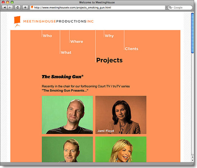Open the Why navigation item
The height and width of the screenshot is (168, 197).
(x=109, y=36)
